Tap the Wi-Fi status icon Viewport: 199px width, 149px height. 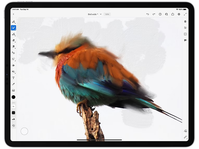click(177, 9)
